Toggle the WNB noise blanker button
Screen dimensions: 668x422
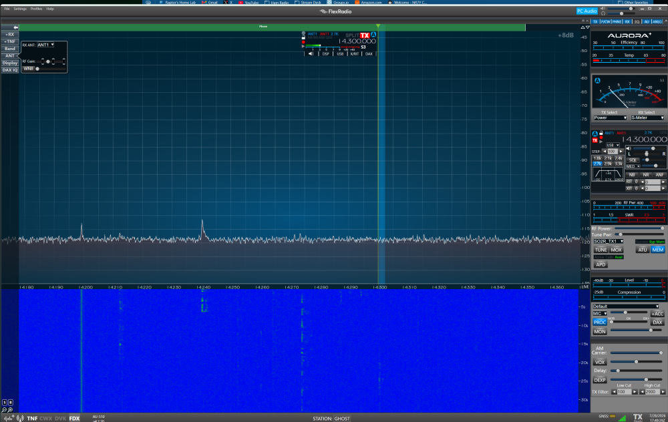[29, 69]
